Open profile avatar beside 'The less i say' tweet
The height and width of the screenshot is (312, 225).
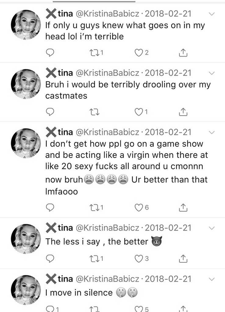click(x=26, y=239)
